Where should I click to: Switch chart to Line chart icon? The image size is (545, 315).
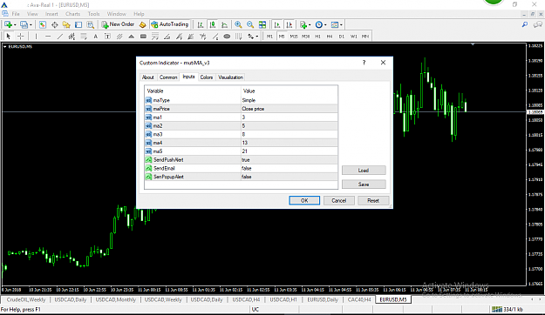coord(224,24)
